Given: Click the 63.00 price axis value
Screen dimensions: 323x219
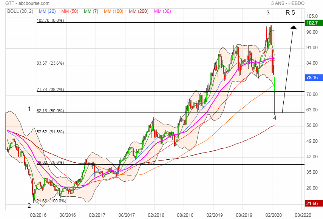Looking at the screenshot, I should [x=312, y=110].
